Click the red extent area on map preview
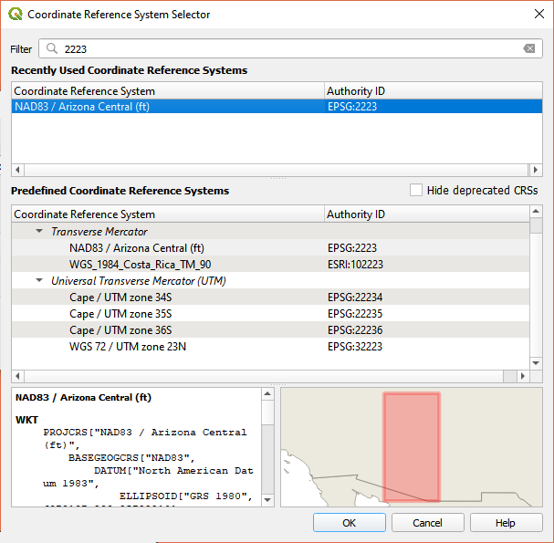This screenshot has width=554, height=543. click(412, 447)
